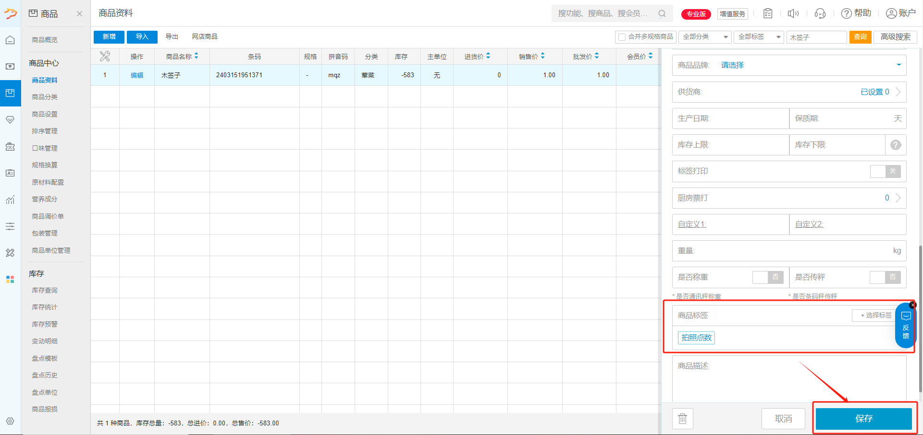Open the settings gear in sidebar
Screen dimensions: 923x435
(10, 421)
